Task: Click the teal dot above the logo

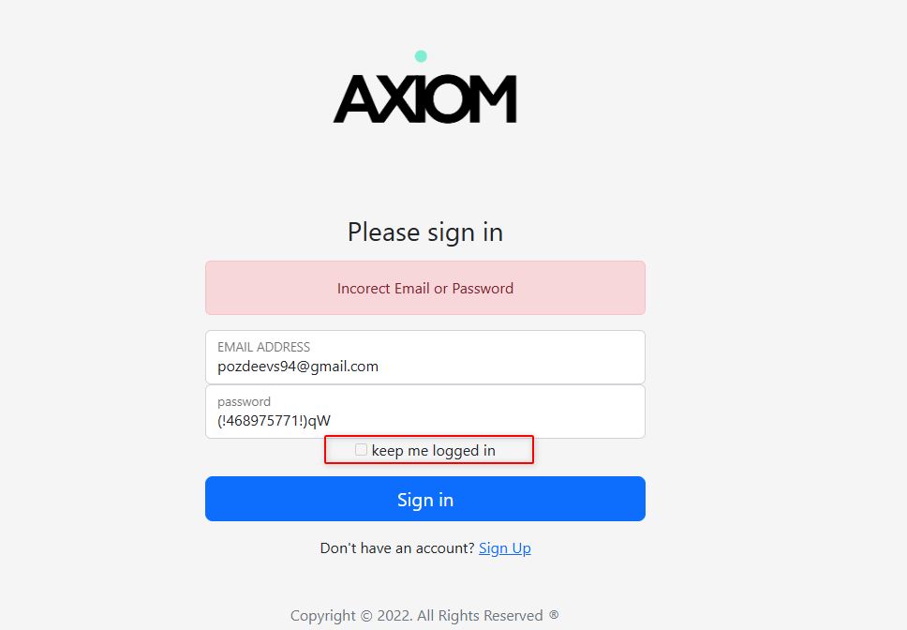Action: pos(421,56)
